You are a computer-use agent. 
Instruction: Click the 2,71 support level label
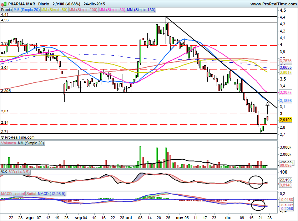(x=5, y=132)
